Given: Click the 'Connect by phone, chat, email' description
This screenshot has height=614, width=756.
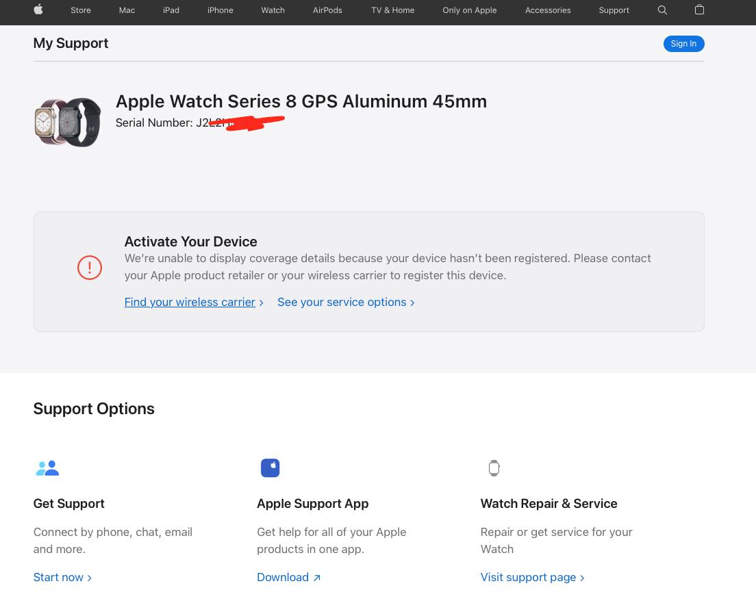Looking at the screenshot, I should [x=113, y=540].
